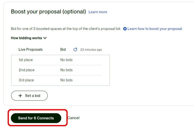Click No bids value for 1st place

pos(66,60)
